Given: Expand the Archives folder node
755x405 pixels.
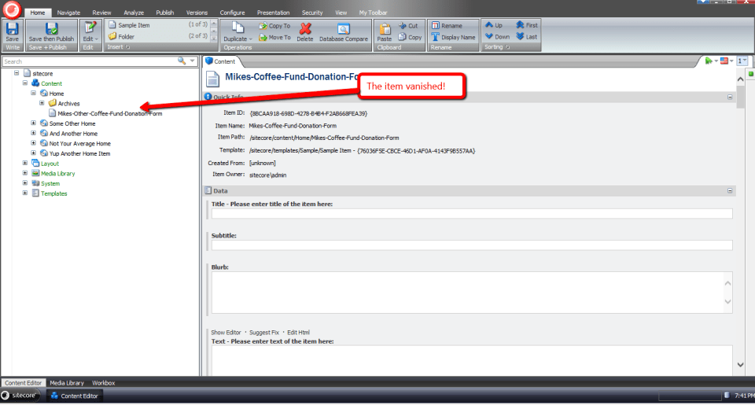Looking at the screenshot, I should [42, 103].
